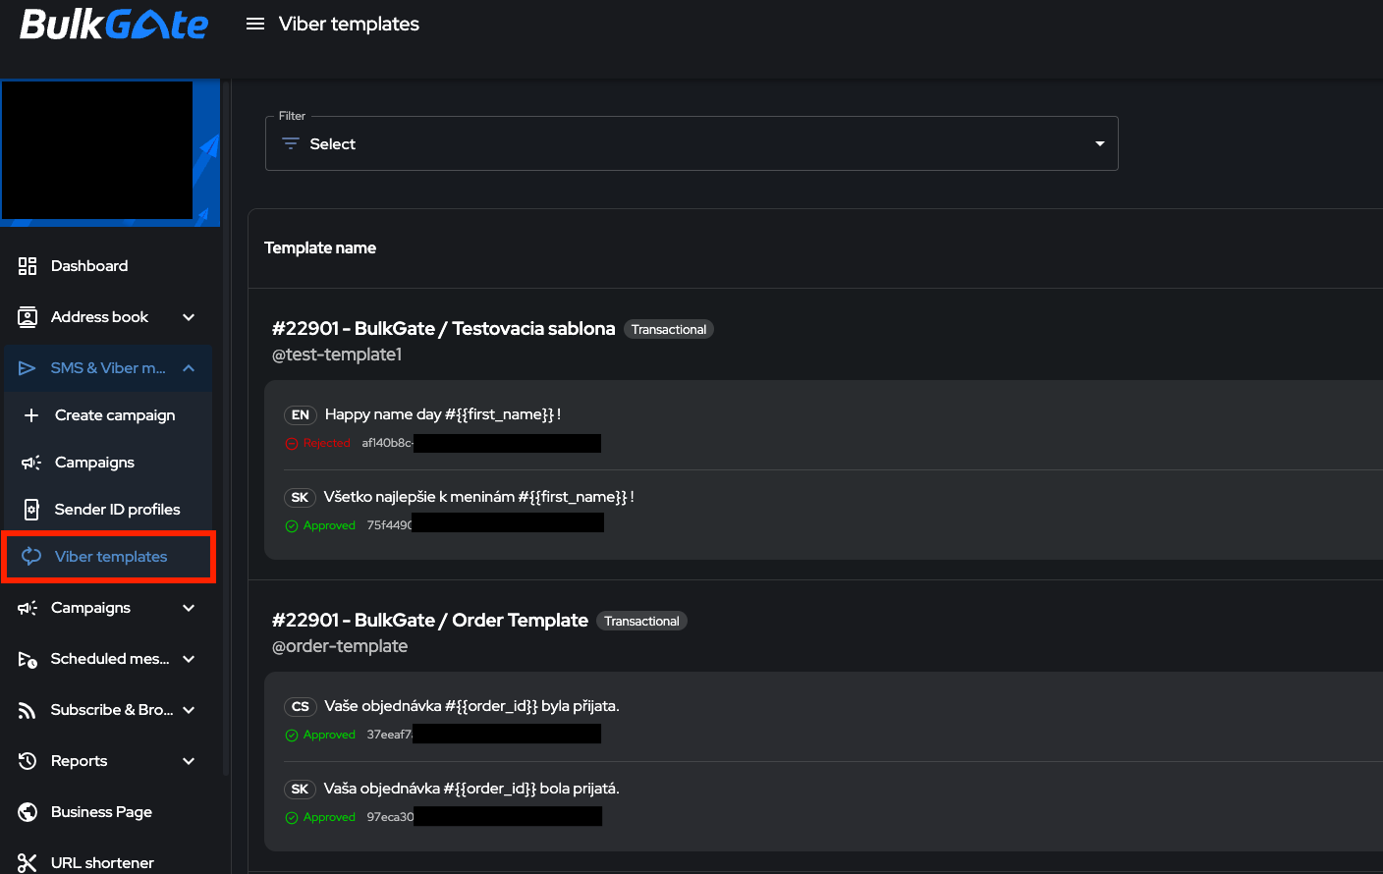
Task: Click the sidebar vertical scrollbar
Action: coord(226,428)
